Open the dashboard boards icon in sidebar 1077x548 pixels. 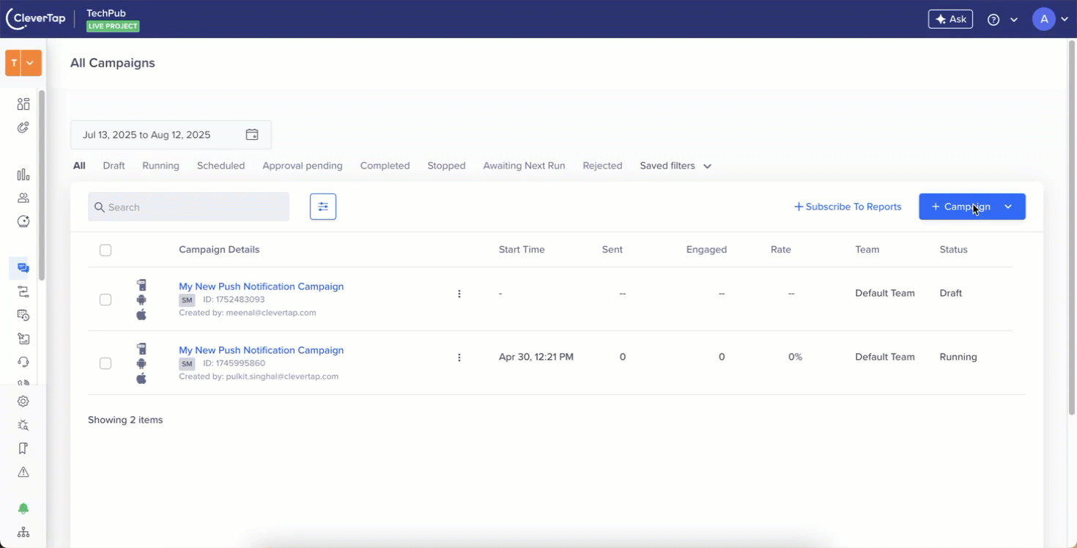pyautogui.click(x=23, y=104)
